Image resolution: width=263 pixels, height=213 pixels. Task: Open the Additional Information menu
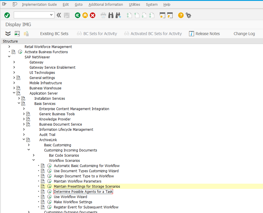106,5
